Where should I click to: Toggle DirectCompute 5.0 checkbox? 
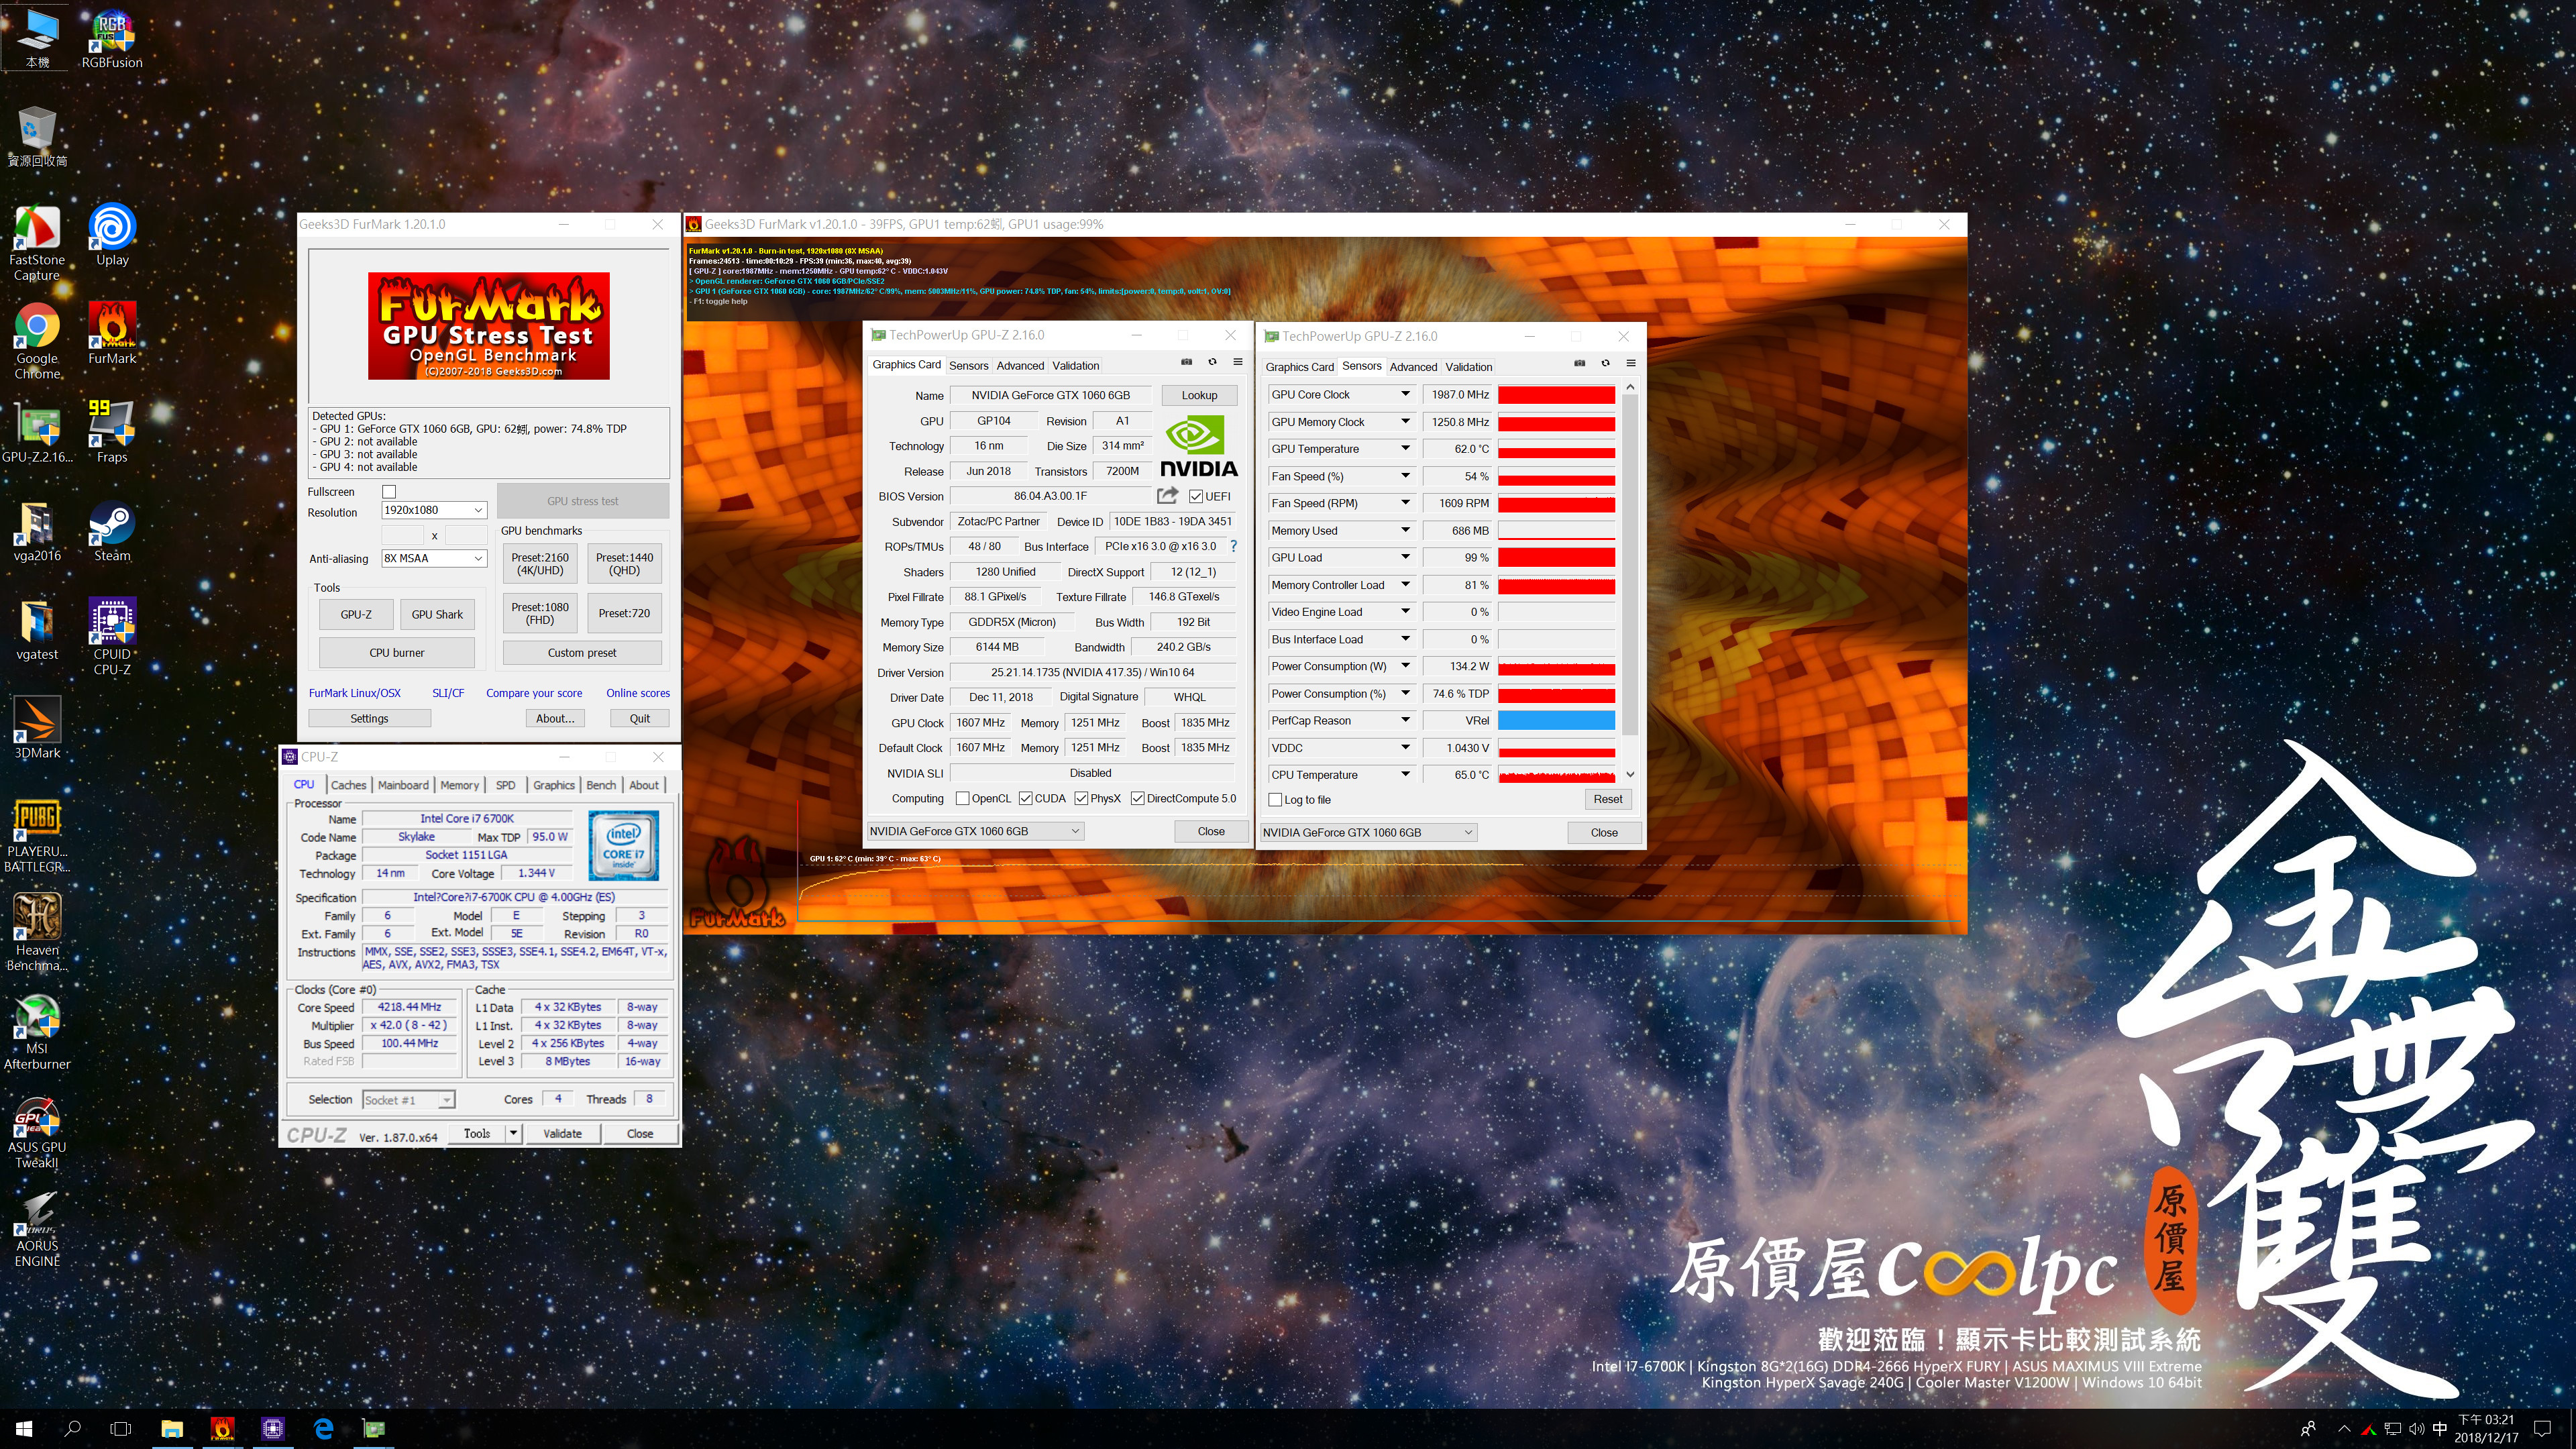coord(1137,798)
